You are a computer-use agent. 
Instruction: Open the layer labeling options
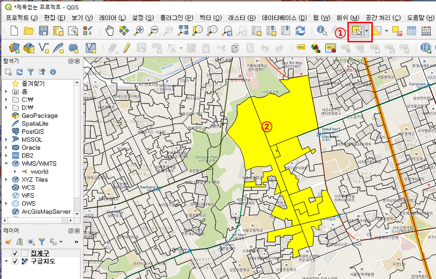(x=301, y=48)
